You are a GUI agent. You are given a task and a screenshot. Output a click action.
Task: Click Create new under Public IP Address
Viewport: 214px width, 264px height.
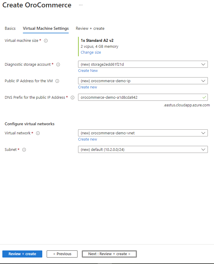(87, 87)
